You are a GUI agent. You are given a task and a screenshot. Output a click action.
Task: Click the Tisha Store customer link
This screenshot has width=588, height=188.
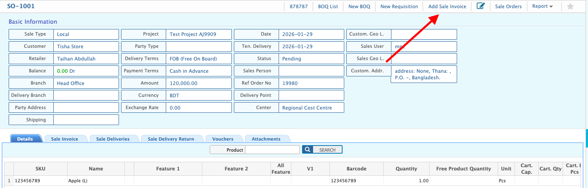(x=70, y=47)
